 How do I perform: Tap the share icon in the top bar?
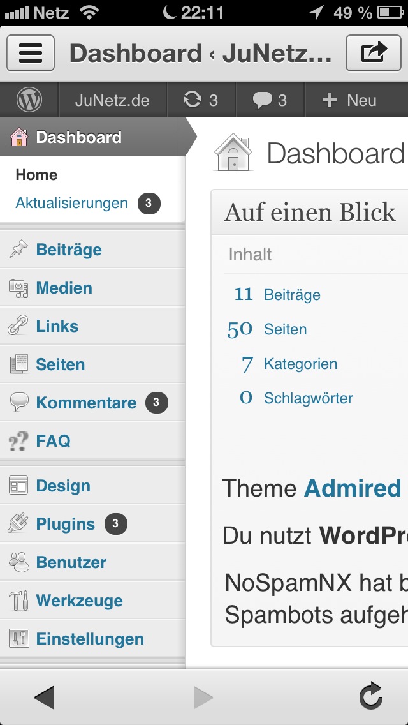374,53
